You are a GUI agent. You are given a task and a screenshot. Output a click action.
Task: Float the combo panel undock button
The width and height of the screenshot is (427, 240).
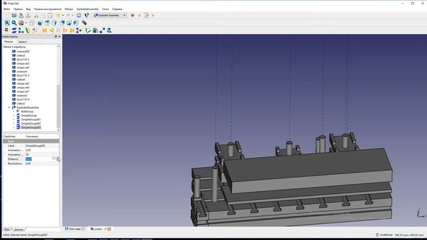56,37
